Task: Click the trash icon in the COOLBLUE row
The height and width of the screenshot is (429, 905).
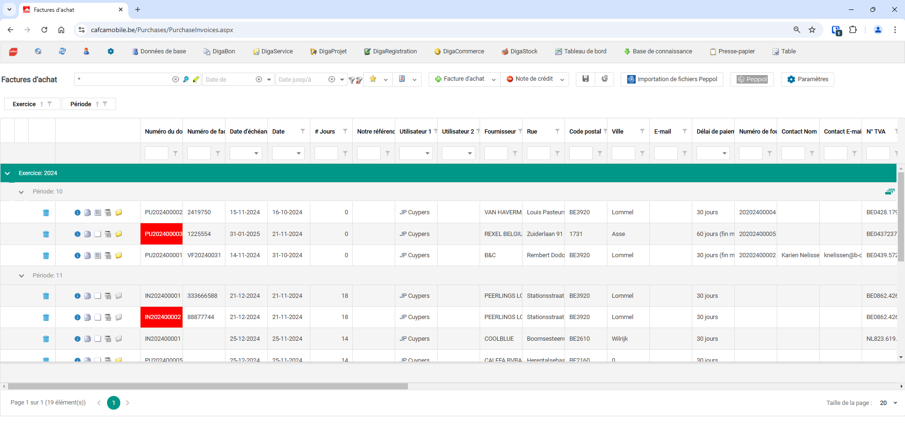Action: 46,339
